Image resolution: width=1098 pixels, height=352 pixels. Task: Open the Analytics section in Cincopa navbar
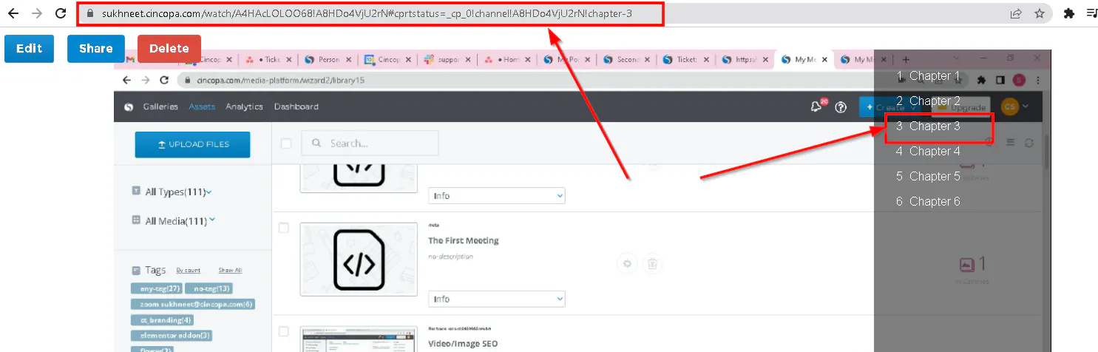coord(245,106)
